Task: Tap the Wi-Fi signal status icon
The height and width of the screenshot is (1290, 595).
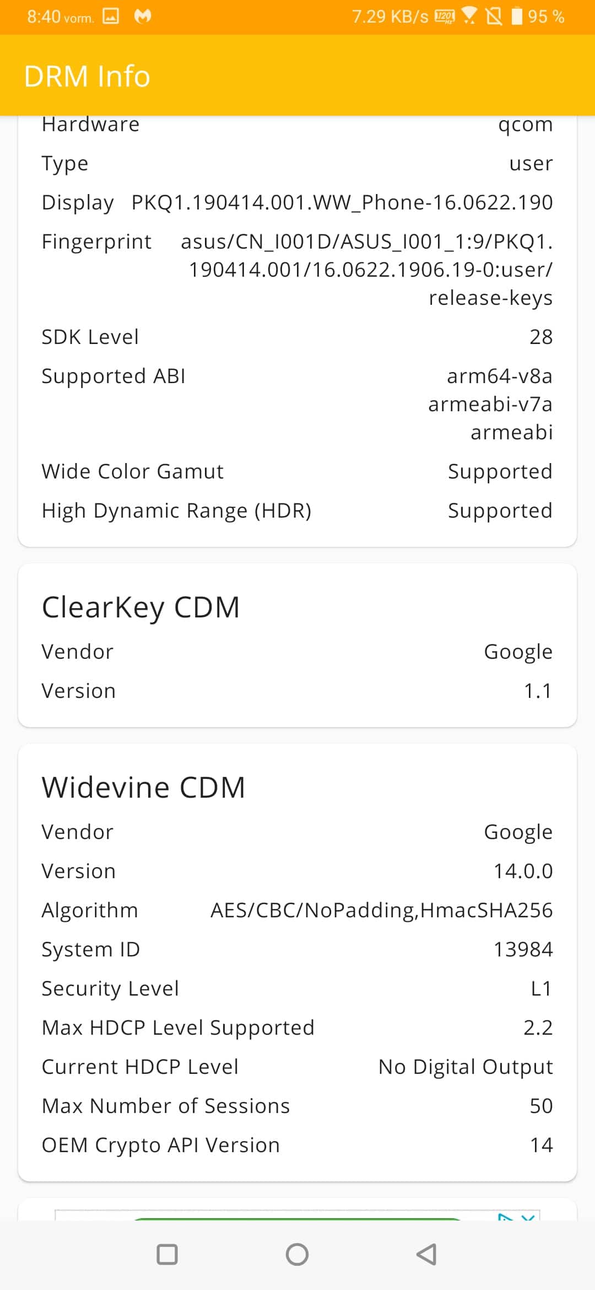Action: tap(469, 16)
